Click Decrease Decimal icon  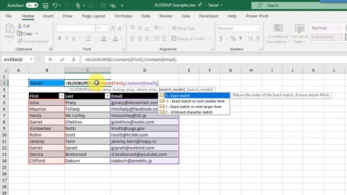click(x=258, y=38)
